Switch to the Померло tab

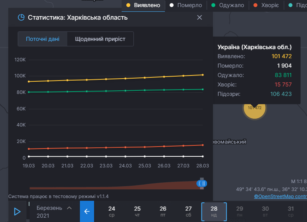tap(186, 5)
